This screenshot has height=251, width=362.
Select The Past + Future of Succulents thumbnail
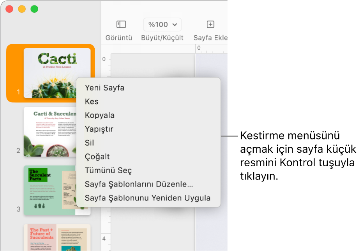(x=57, y=237)
